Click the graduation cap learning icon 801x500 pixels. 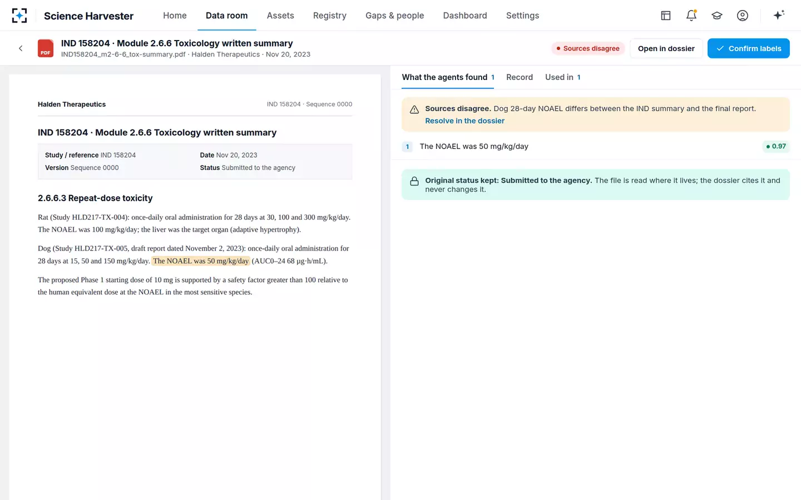click(717, 16)
